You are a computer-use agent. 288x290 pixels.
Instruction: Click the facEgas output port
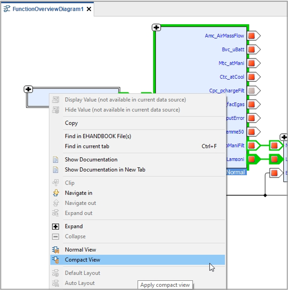tap(254, 105)
